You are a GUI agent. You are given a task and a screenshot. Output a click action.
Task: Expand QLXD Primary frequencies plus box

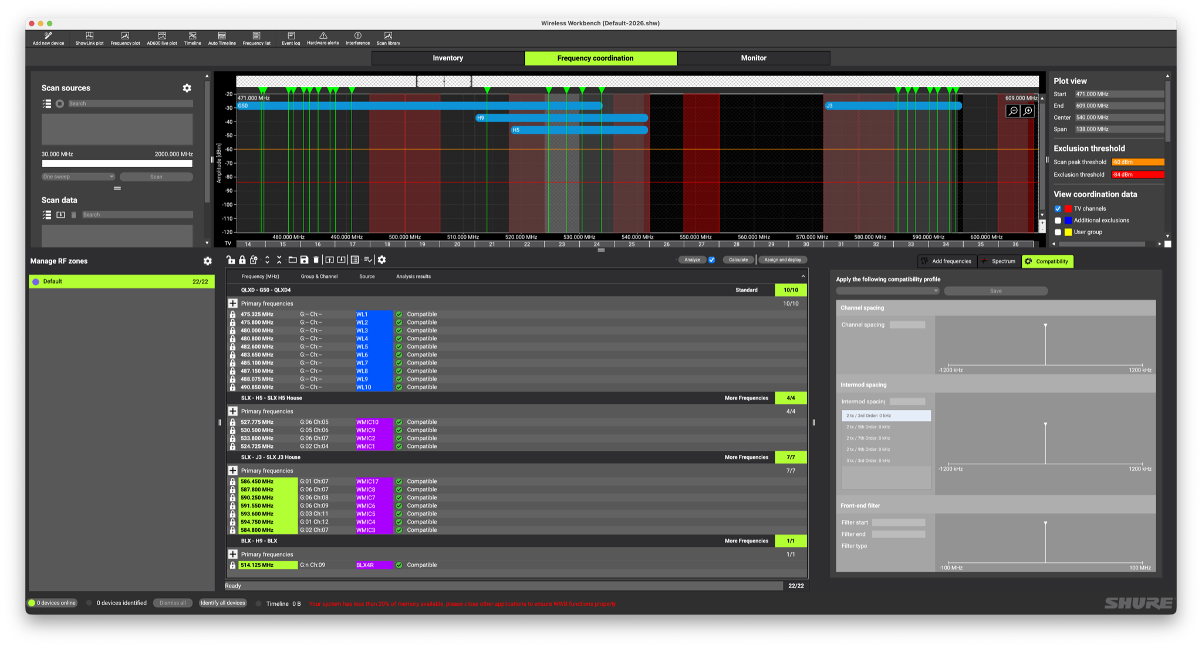(233, 303)
